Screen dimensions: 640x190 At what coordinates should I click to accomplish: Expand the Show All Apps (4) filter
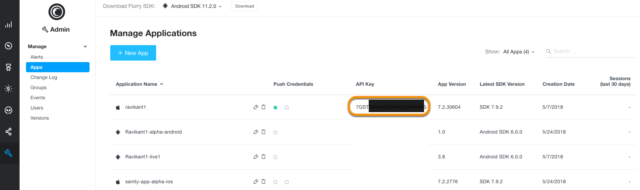pyautogui.click(x=519, y=52)
